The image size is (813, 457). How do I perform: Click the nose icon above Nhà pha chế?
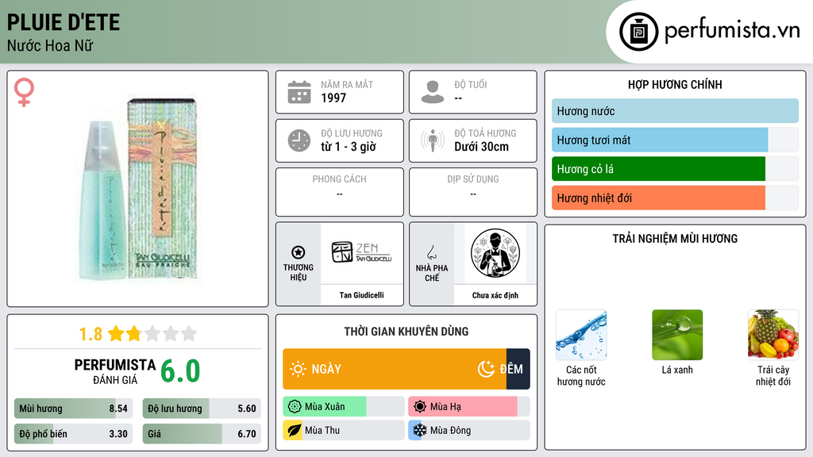[x=431, y=252]
